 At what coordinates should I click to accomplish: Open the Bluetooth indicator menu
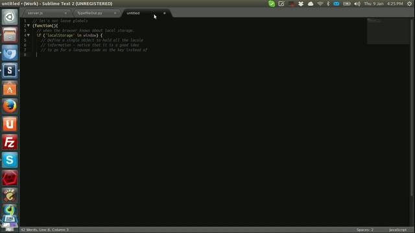[328, 4]
